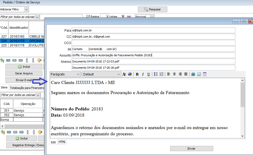This screenshot has width=253, height=155.
Task: Open the text color wheel picker
Action: (130, 74)
